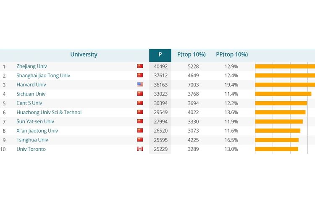Open Cent S Univ link
315x210 pixels.
[x=29, y=103]
